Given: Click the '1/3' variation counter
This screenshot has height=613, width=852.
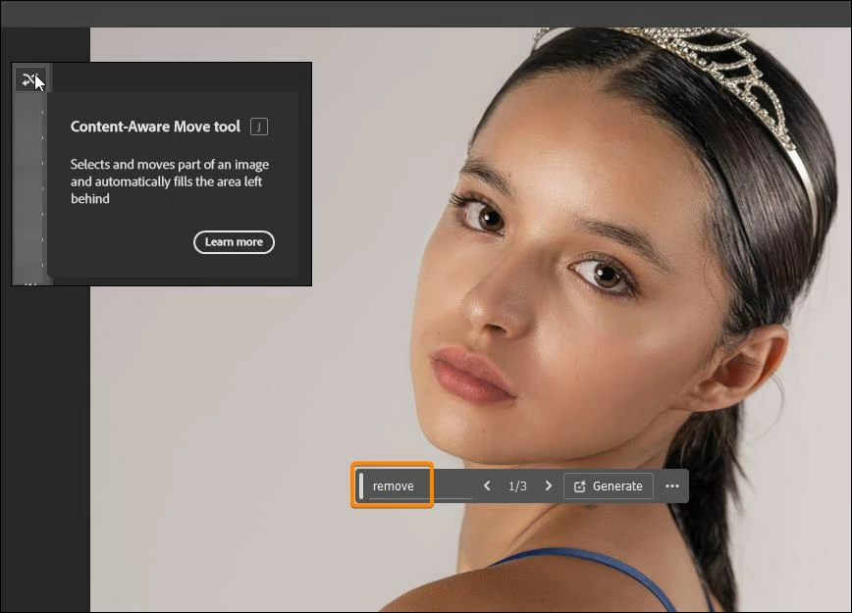Looking at the screenshot, I should pos(517,485).
